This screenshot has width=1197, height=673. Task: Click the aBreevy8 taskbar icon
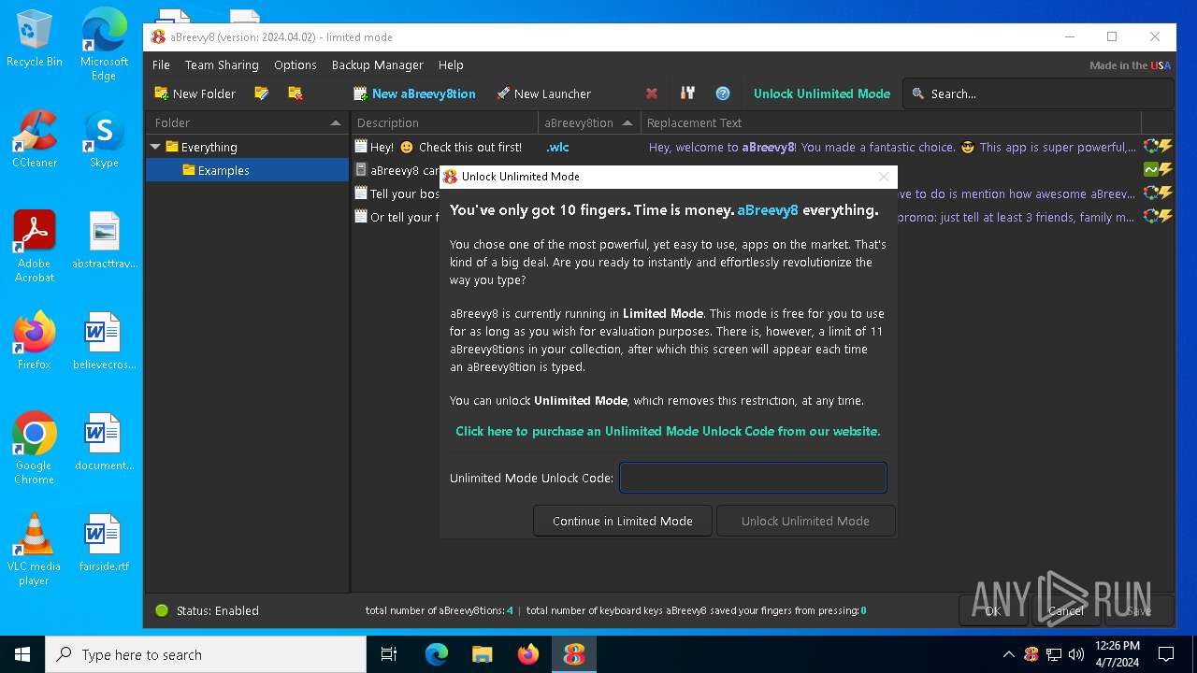[x=574, y=654]
